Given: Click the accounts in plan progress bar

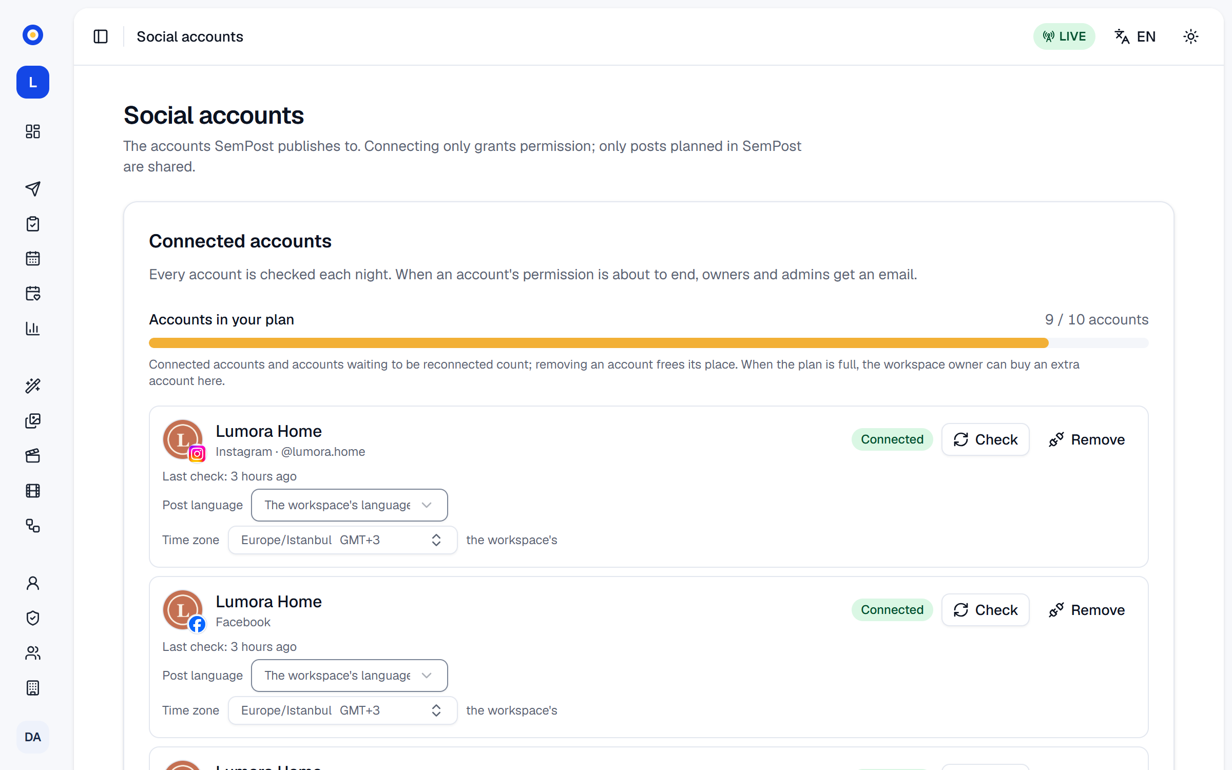Looking at the screenshot, I should (x=649, y=343).
